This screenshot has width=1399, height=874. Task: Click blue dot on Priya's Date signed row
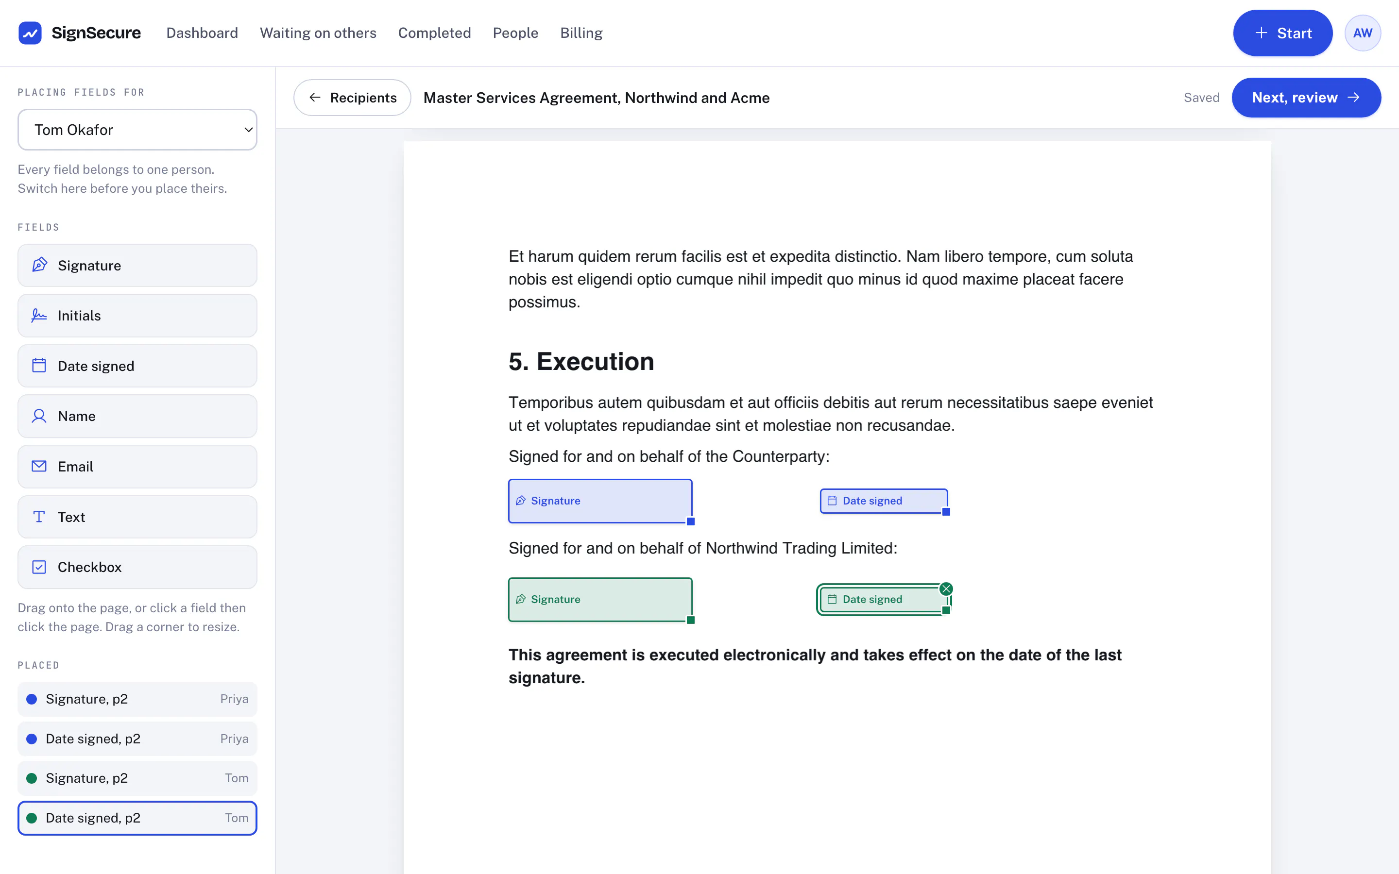[x=32, y=739]
